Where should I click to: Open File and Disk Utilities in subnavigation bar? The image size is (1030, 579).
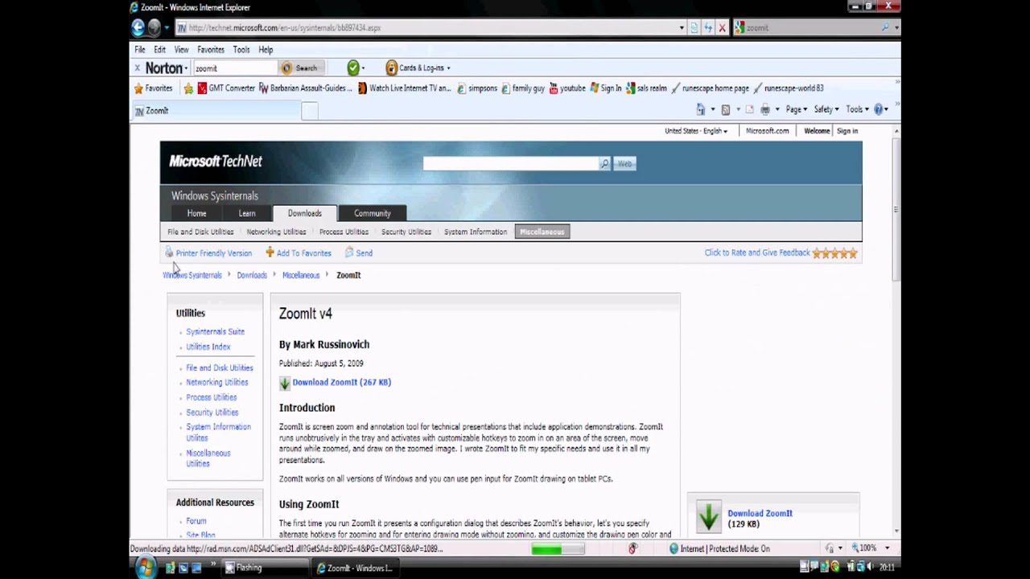click(200, 232)
